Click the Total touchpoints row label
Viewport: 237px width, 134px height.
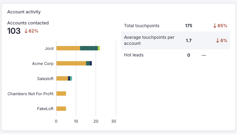[x=142, y=26]
